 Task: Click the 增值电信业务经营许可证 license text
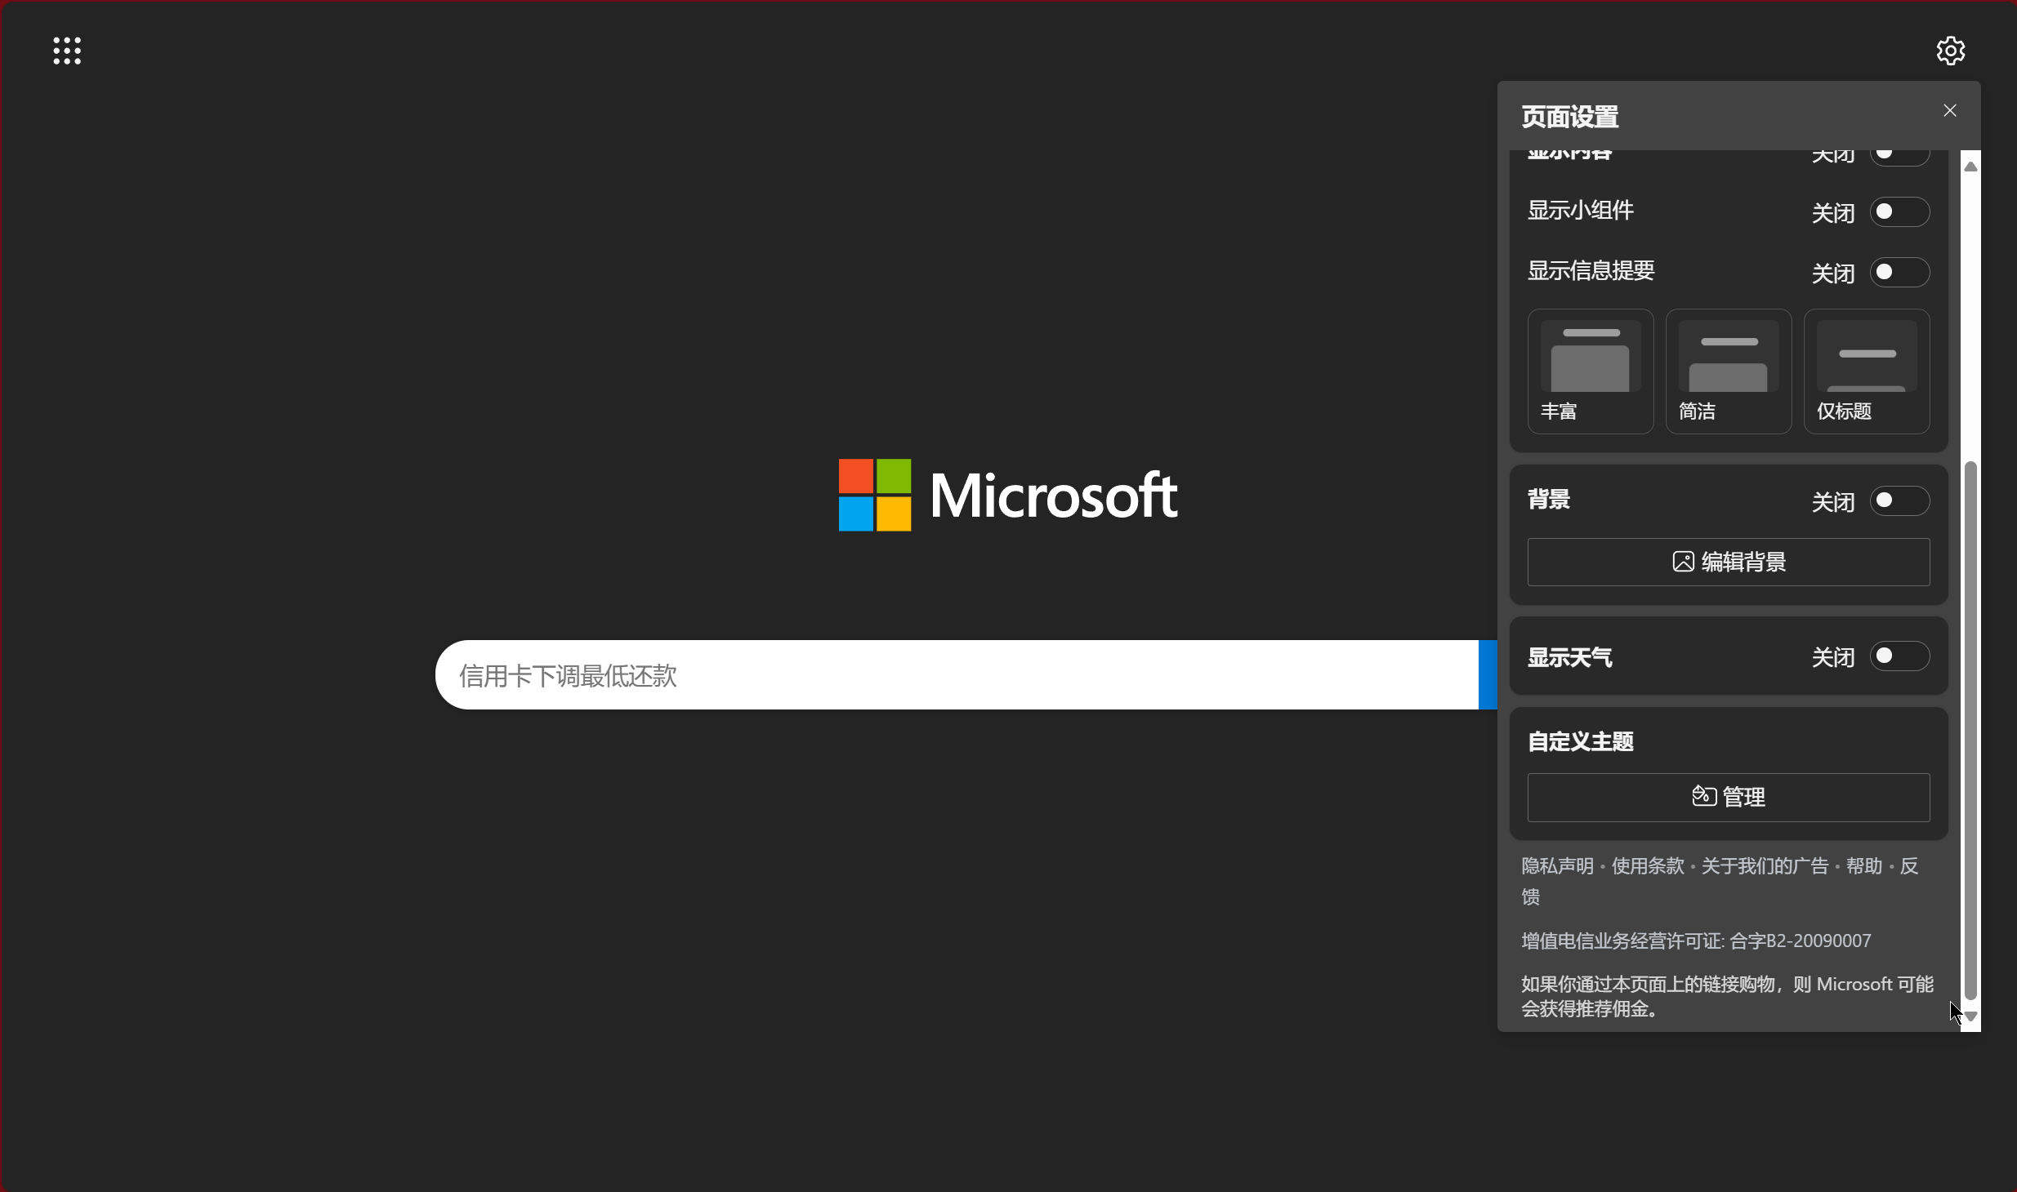(x=1696, y=941)
